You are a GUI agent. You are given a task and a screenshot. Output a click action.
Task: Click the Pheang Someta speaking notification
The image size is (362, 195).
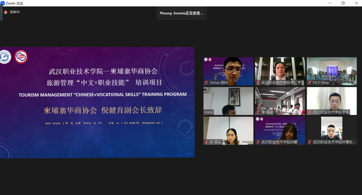click(x=181, y=14)
